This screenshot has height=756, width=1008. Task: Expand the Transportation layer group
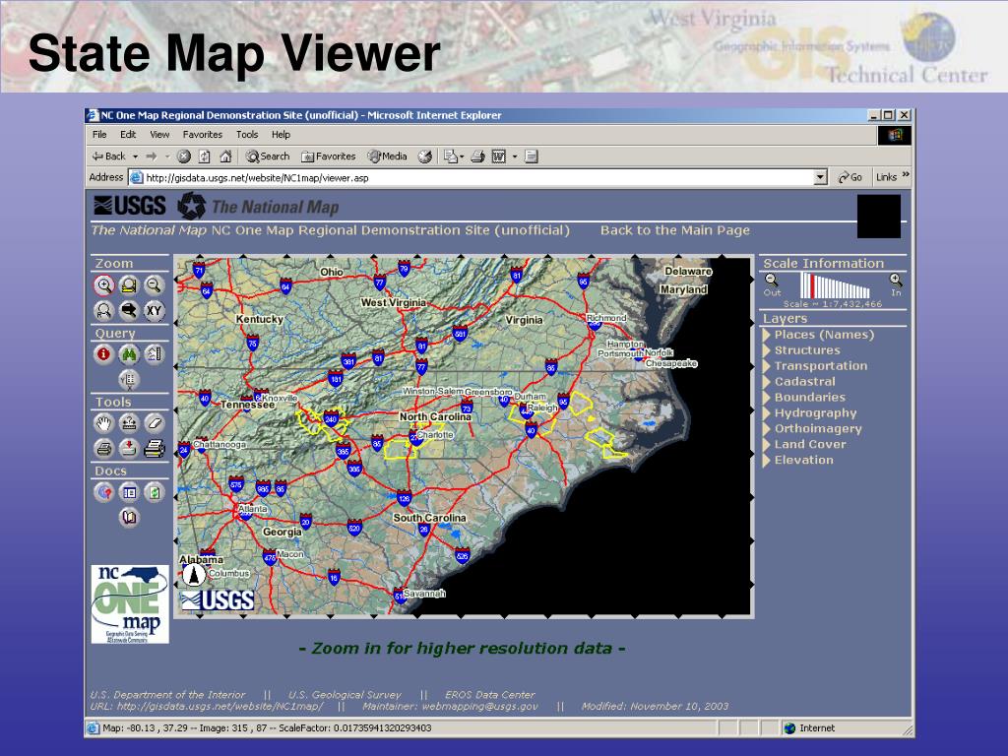point(766,366)
